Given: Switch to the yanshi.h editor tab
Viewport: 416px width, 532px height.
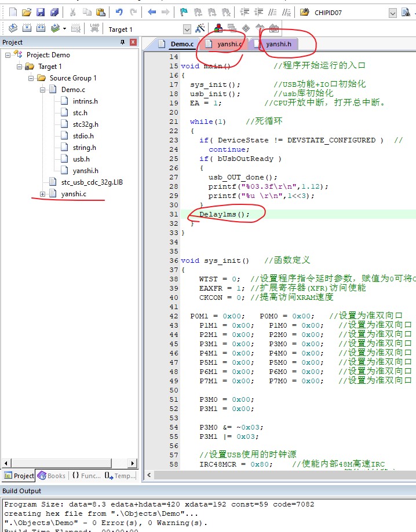Looking at the screenshot, I should [275, 44].
